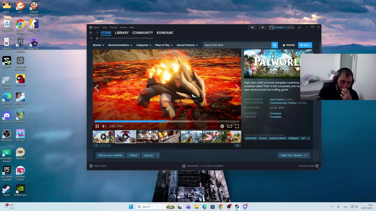Open the Windows Start button
This screenshot has width=376, height=211.
click(131, 207)
